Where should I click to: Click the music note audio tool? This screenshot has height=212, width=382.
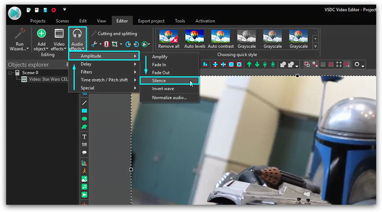(84, 187)
